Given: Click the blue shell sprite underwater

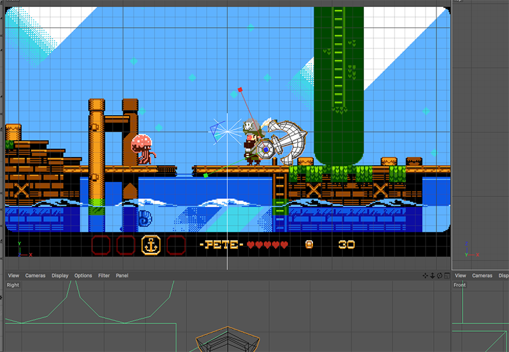Looking at the screenshot, I should 145,218.
